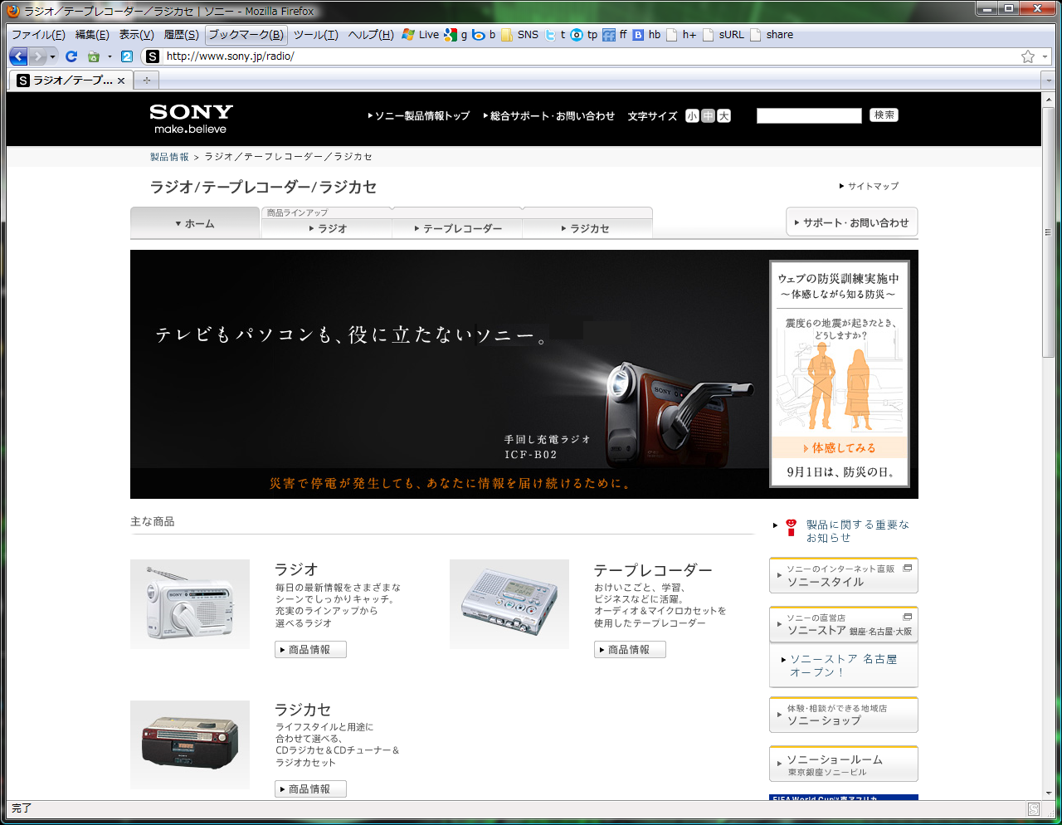Open the サイトマップ link
Screen dimensions: 1062x825
click(x=869, y=186)
